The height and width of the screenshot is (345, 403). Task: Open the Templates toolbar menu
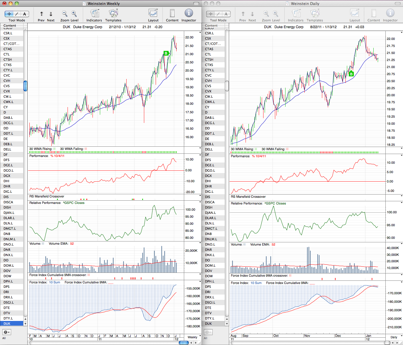click(x=113, y=13)
